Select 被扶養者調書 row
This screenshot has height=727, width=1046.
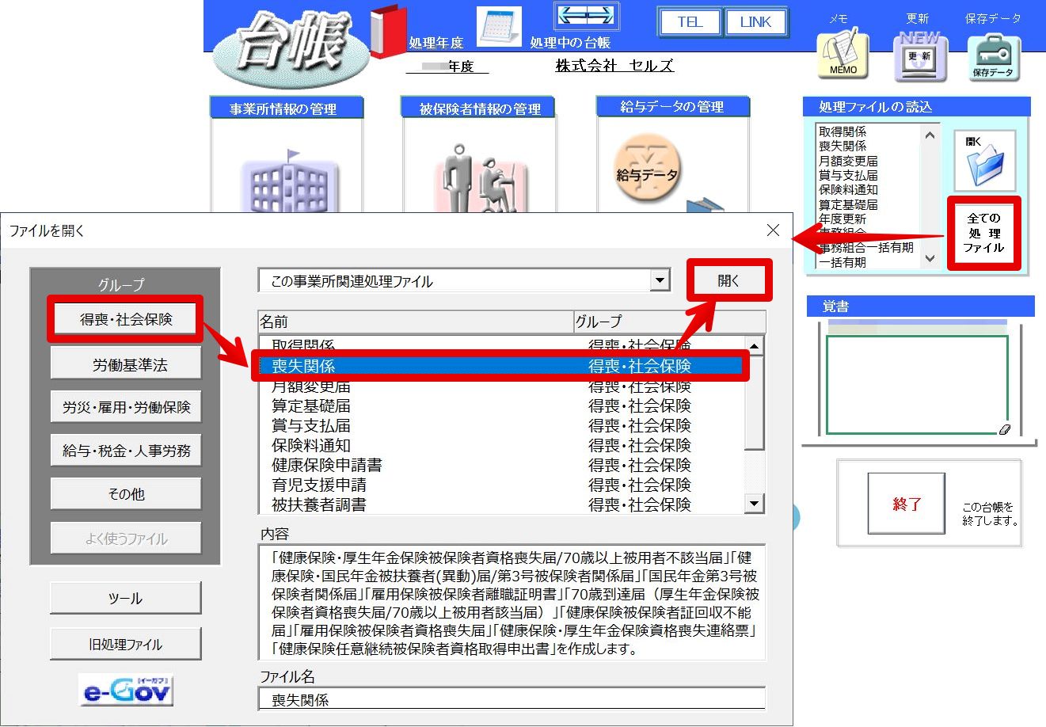tap(501, 504)
